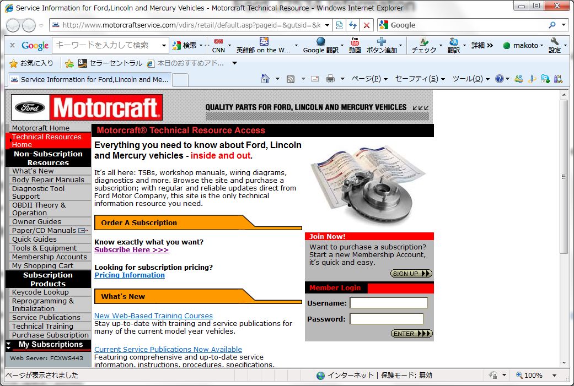
Task: Click Subscribe Here >>> link
Action: tap(131, 249)
